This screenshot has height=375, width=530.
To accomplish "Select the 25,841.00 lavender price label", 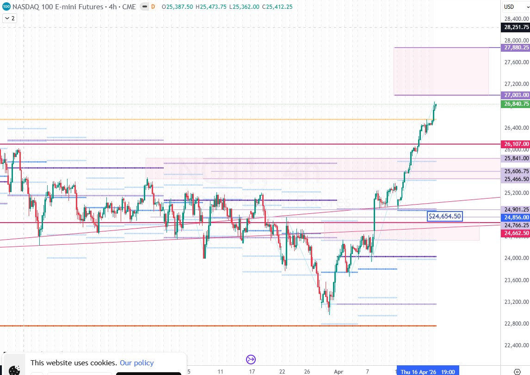I will tap(516, 158).
